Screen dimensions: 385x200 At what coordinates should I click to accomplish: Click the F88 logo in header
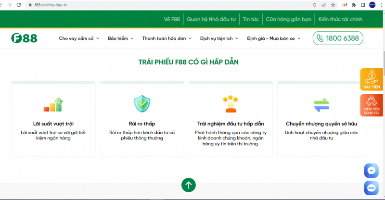coord(24,38)
